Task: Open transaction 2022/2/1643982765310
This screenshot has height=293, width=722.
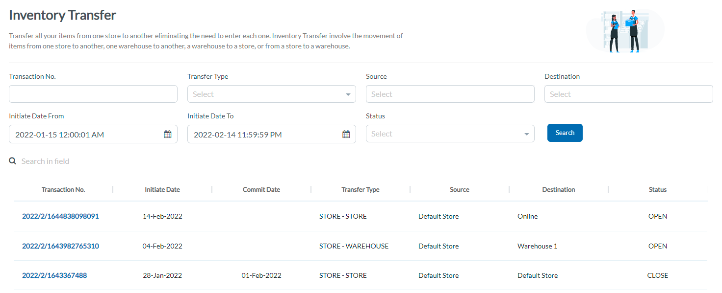Action: [x=60, y=246]
